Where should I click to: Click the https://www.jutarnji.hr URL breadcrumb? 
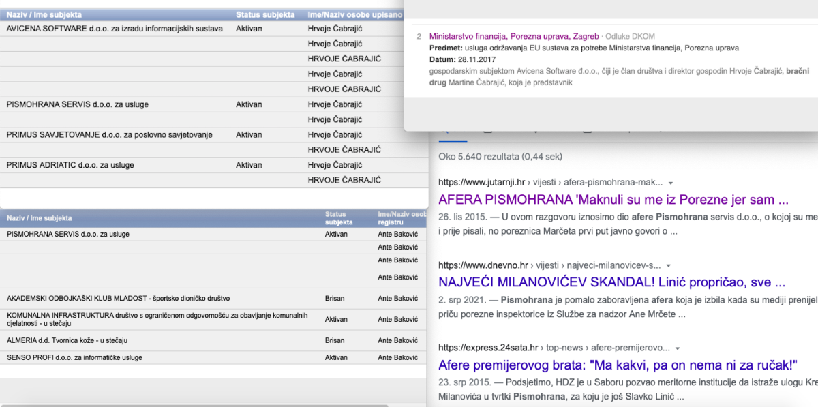550,183
